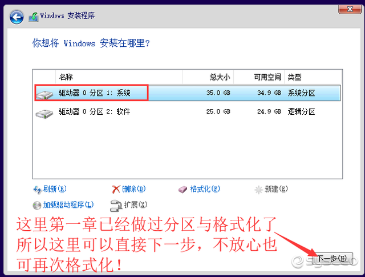Select 驱动器 0 分区 1: 系统 row
365x277 pixels.
tap(188, 93)
